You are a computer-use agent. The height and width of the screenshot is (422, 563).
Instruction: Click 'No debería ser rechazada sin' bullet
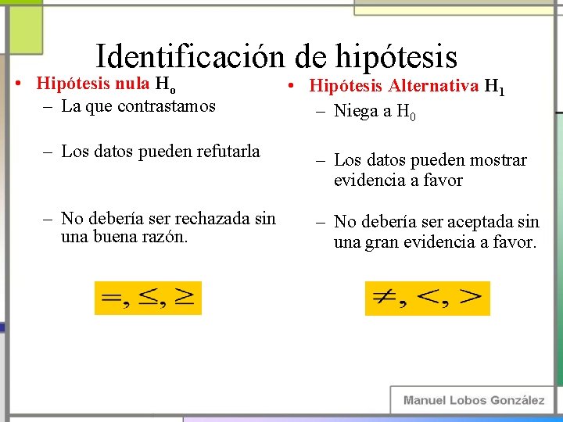click(168, 218)
